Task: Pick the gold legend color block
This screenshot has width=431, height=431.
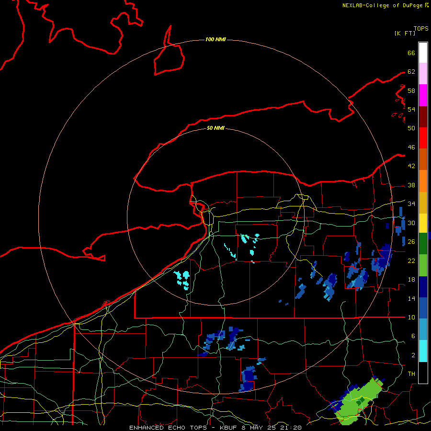Action: pyautogui.click(x=423, y=203)
